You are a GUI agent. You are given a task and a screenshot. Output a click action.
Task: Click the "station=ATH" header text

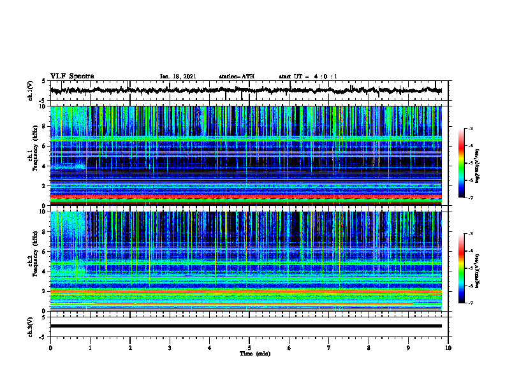tap(237, 76)
